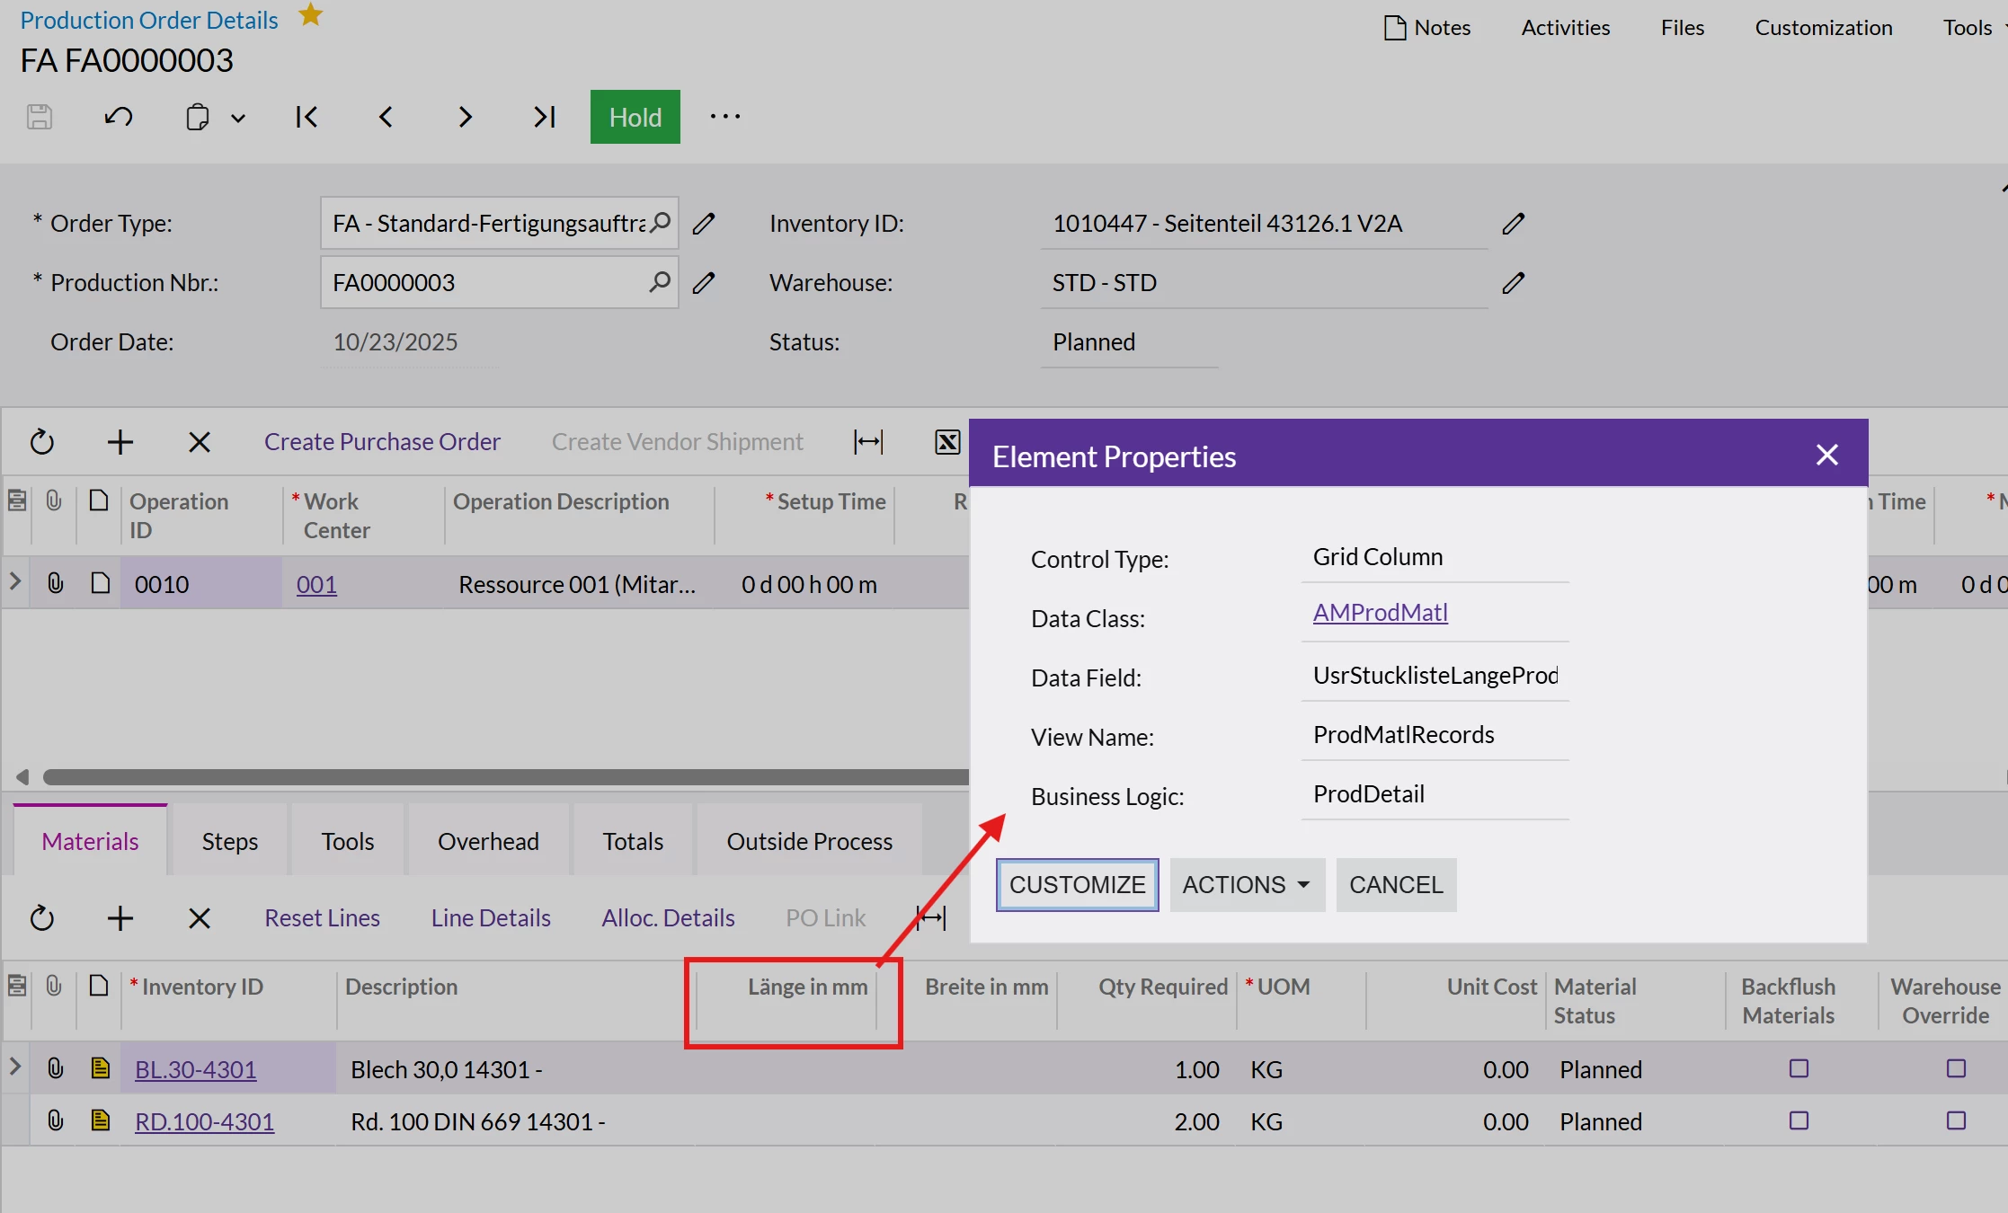The height and width of the screenshot is (1213, 2008).
Task: Add a new row in the Materials grid
Action: point(120,917)
